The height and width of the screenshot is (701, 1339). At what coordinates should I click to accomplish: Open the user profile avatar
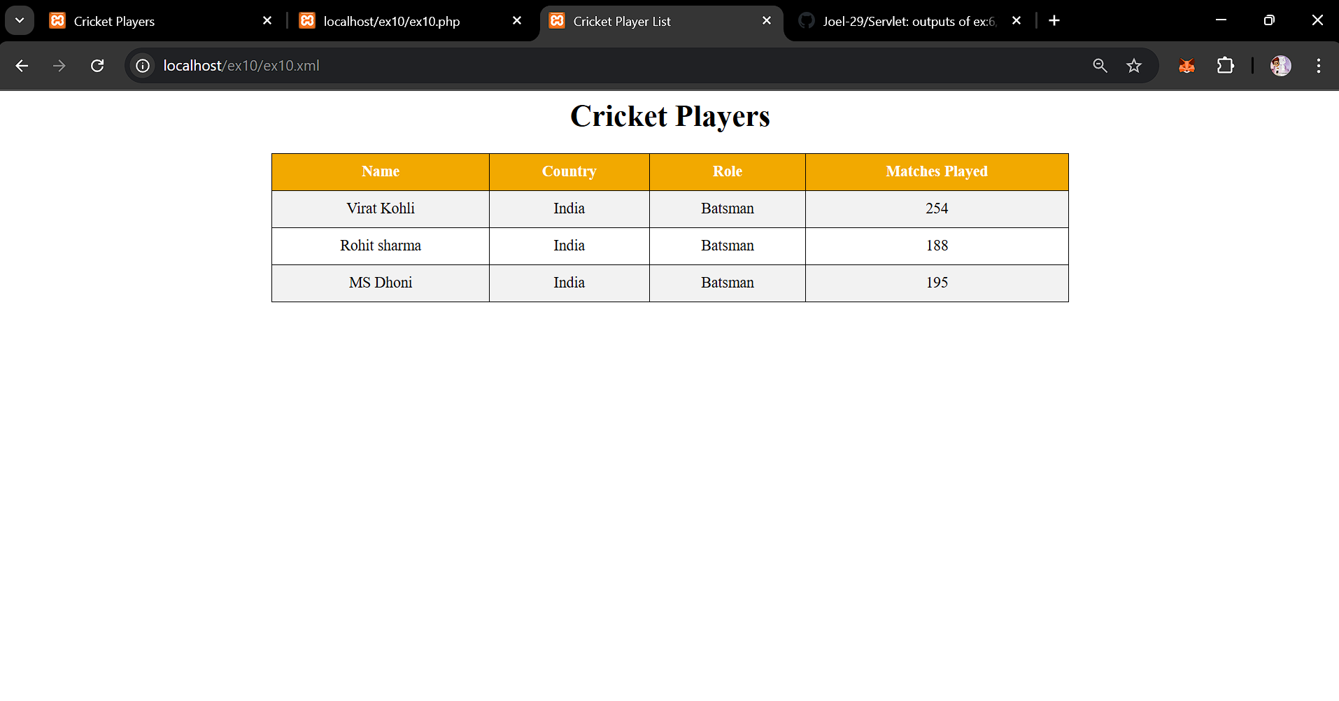tap(1280, 66)
